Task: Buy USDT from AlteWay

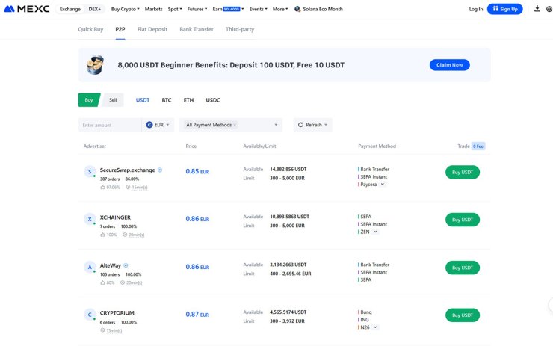Action: (463, 268)
